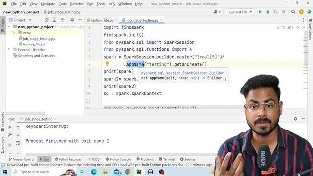Close the job_stage_testing.py editor tab

[161, 20]
